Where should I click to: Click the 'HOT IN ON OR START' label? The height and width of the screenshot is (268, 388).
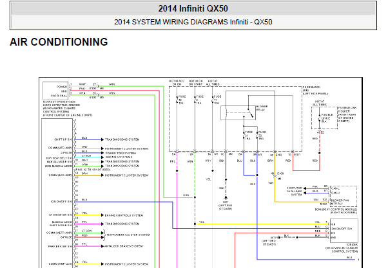click(x=195, y=83)
